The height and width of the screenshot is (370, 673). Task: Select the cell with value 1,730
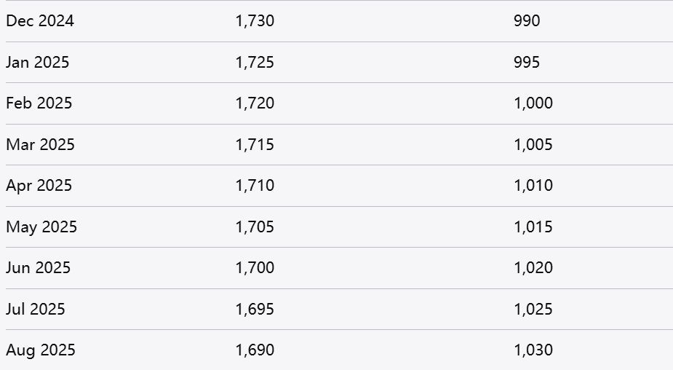coord(255,21)
